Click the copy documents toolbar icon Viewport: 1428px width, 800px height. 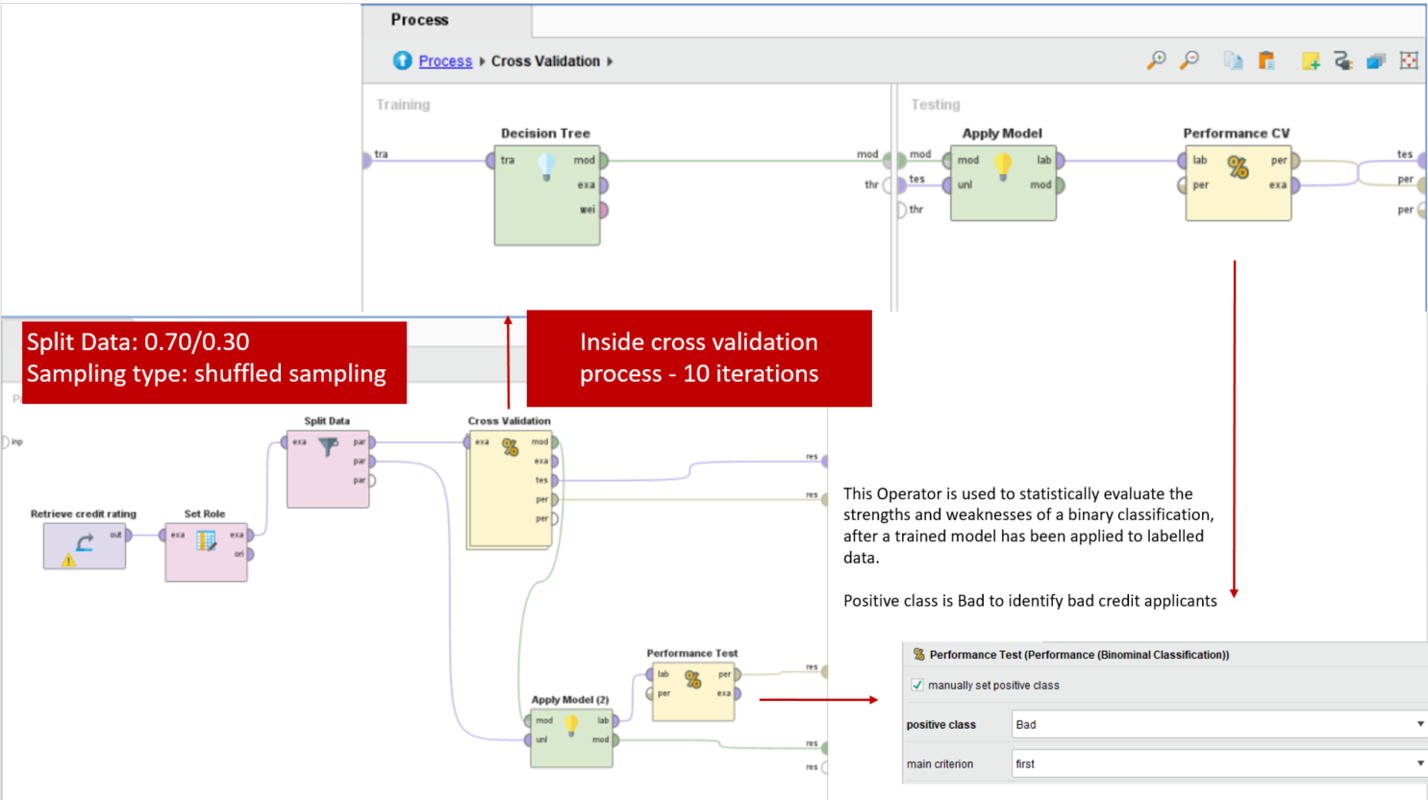1233,61
